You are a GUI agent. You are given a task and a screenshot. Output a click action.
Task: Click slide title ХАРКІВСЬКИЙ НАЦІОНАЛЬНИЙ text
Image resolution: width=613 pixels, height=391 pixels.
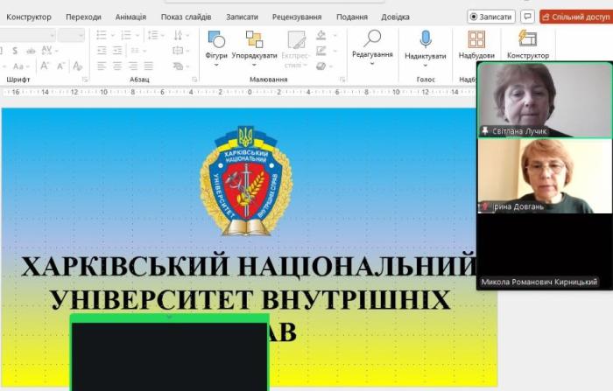[249, 267]
